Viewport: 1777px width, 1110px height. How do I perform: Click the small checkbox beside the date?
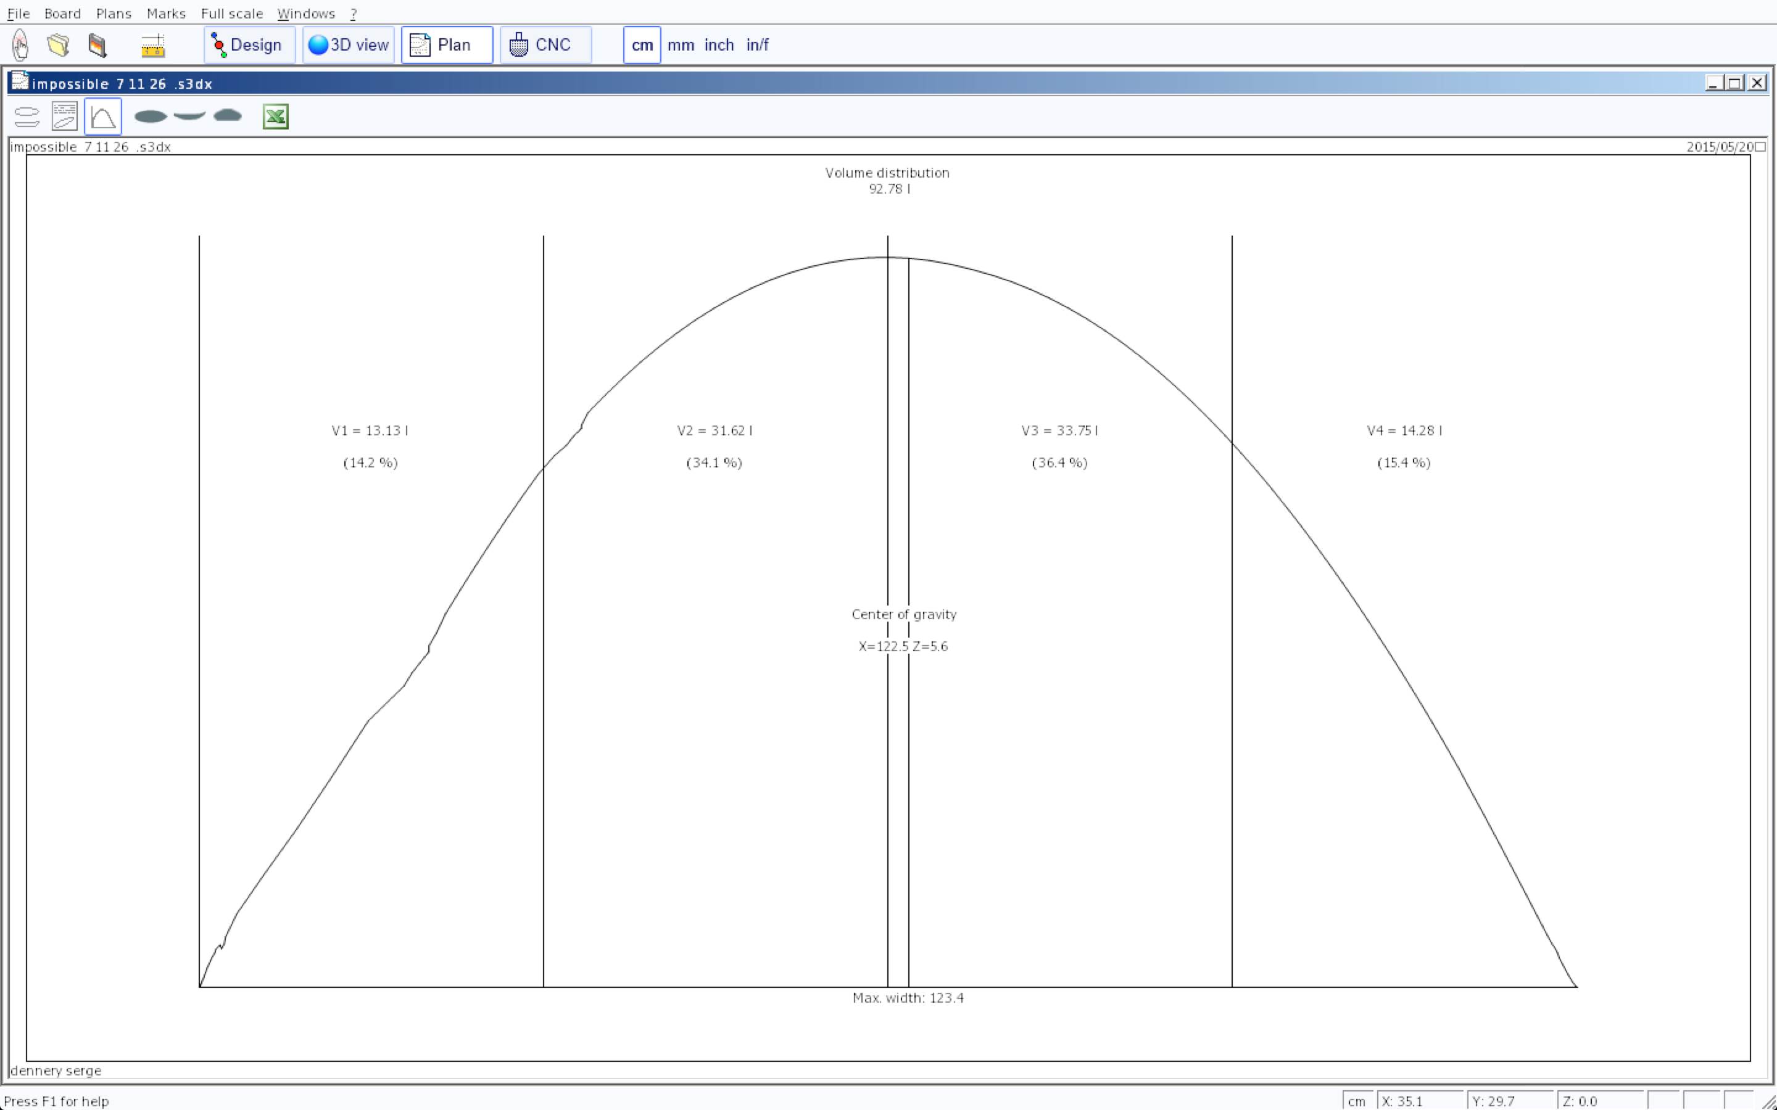tap(1760, 147)
